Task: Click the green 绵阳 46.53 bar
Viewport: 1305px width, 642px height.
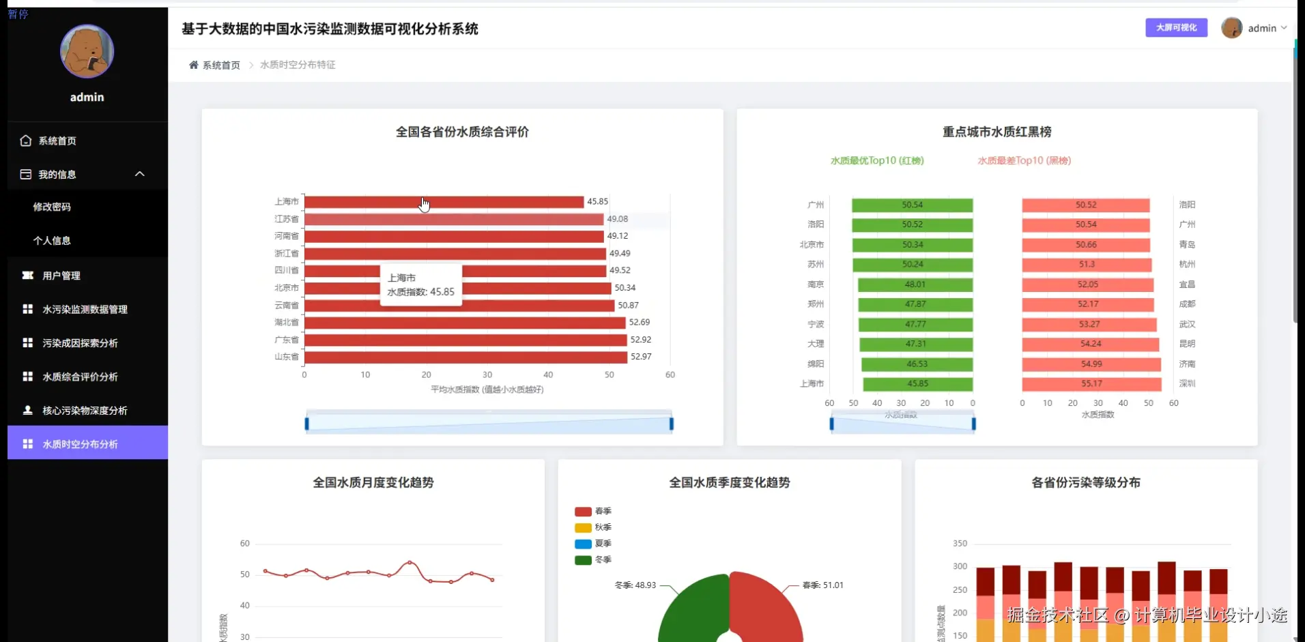Action: point(917,364)
